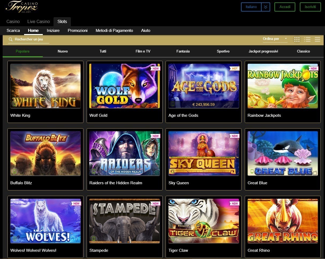The height and width of the screenshot is (259, 325).
Task: Click the NEW badge on Raiders of the Hidden Realm
Action: (155, 136)
